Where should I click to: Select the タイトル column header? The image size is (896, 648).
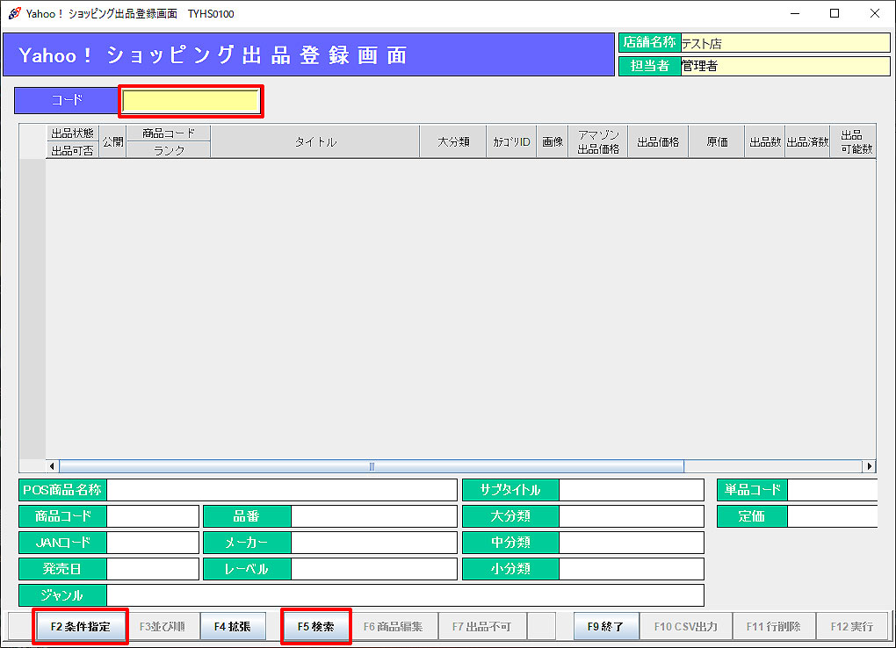(x=314, y=141)
